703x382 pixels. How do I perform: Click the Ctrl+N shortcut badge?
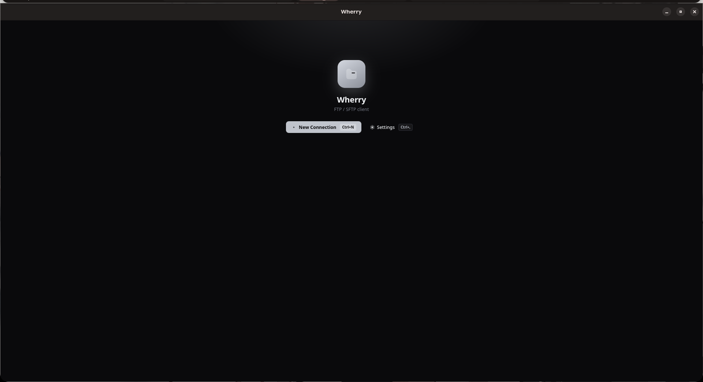[x=348, y=127]
